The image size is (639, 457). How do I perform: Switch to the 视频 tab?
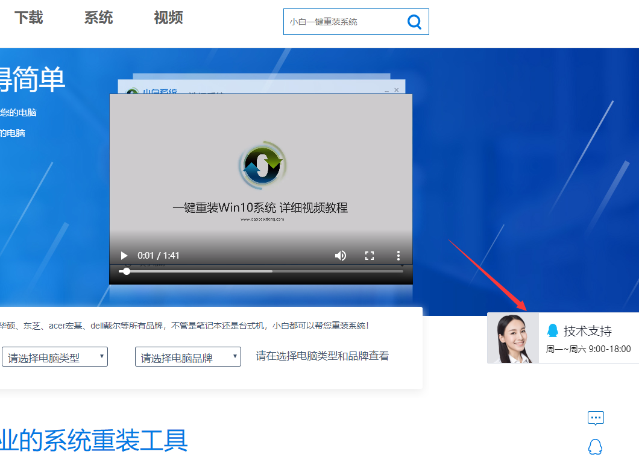click(168, 17)
